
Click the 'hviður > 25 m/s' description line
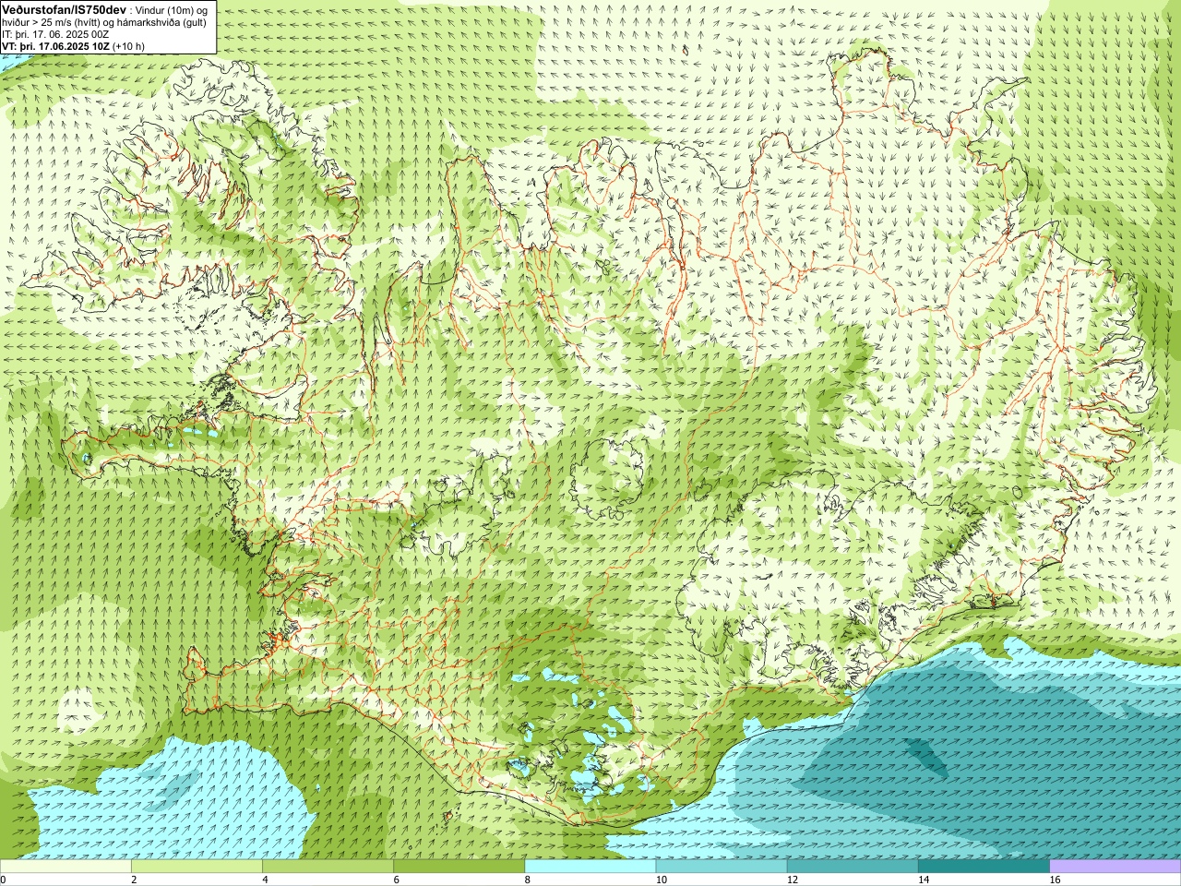point(104,21)
